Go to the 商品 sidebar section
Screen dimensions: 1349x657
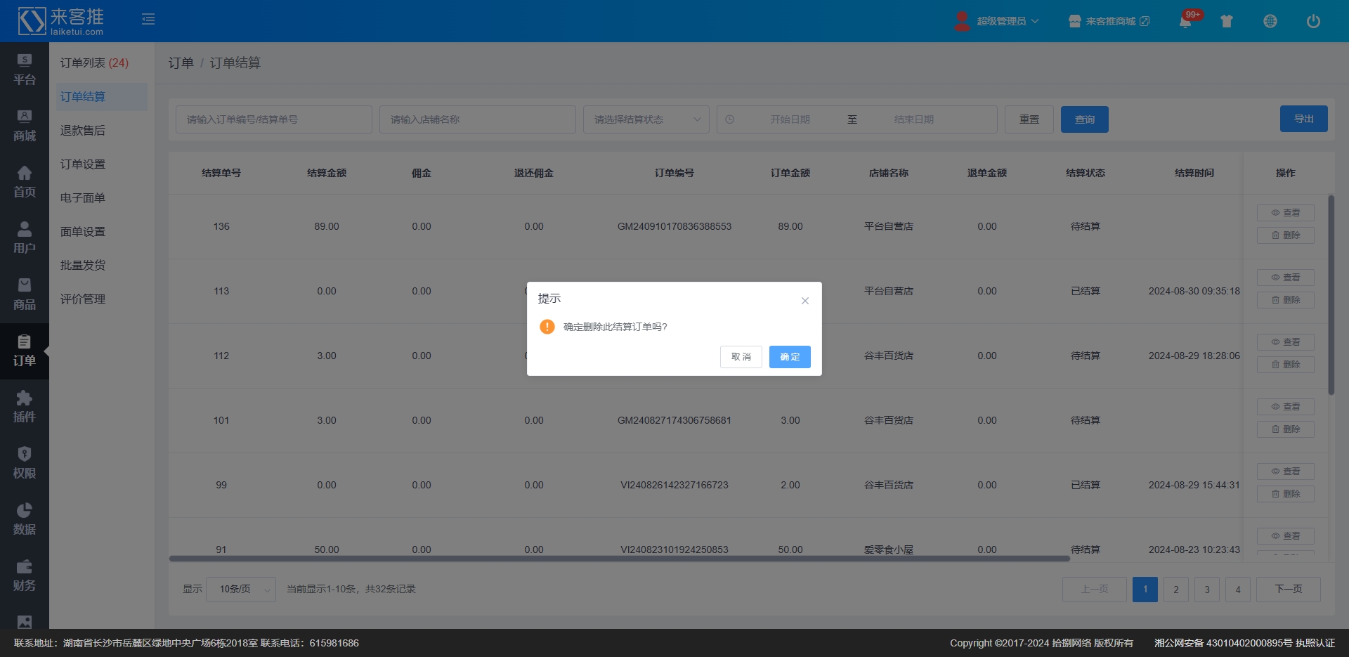[25, 295]
